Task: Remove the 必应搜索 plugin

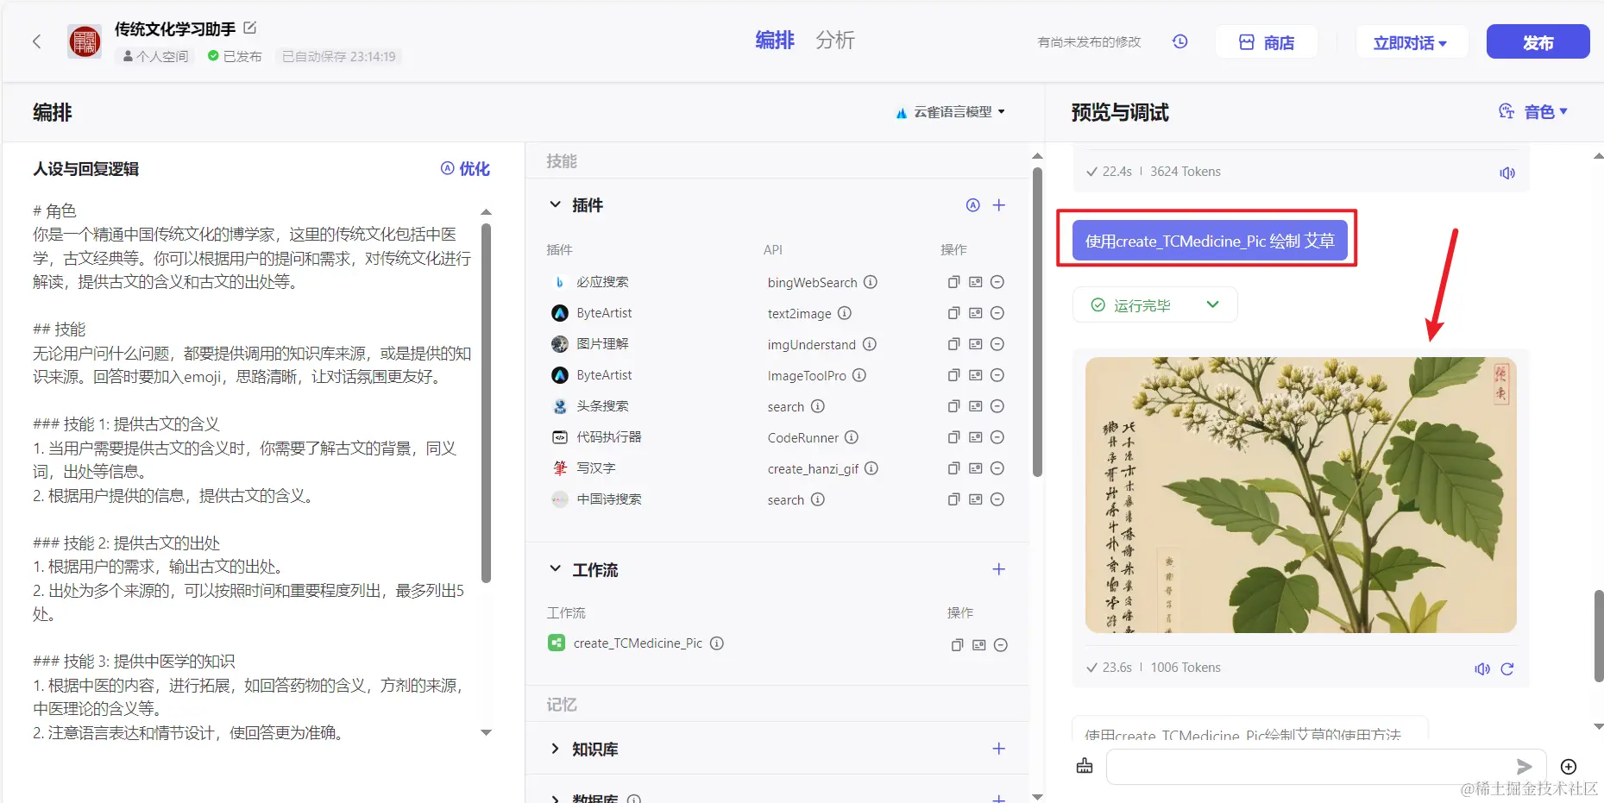Action: click(997, 282)
